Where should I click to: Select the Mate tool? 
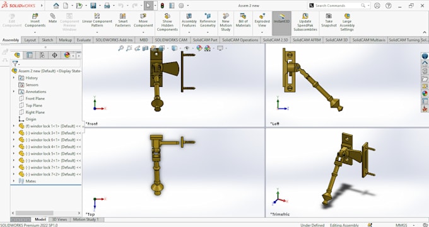point(53,19)
